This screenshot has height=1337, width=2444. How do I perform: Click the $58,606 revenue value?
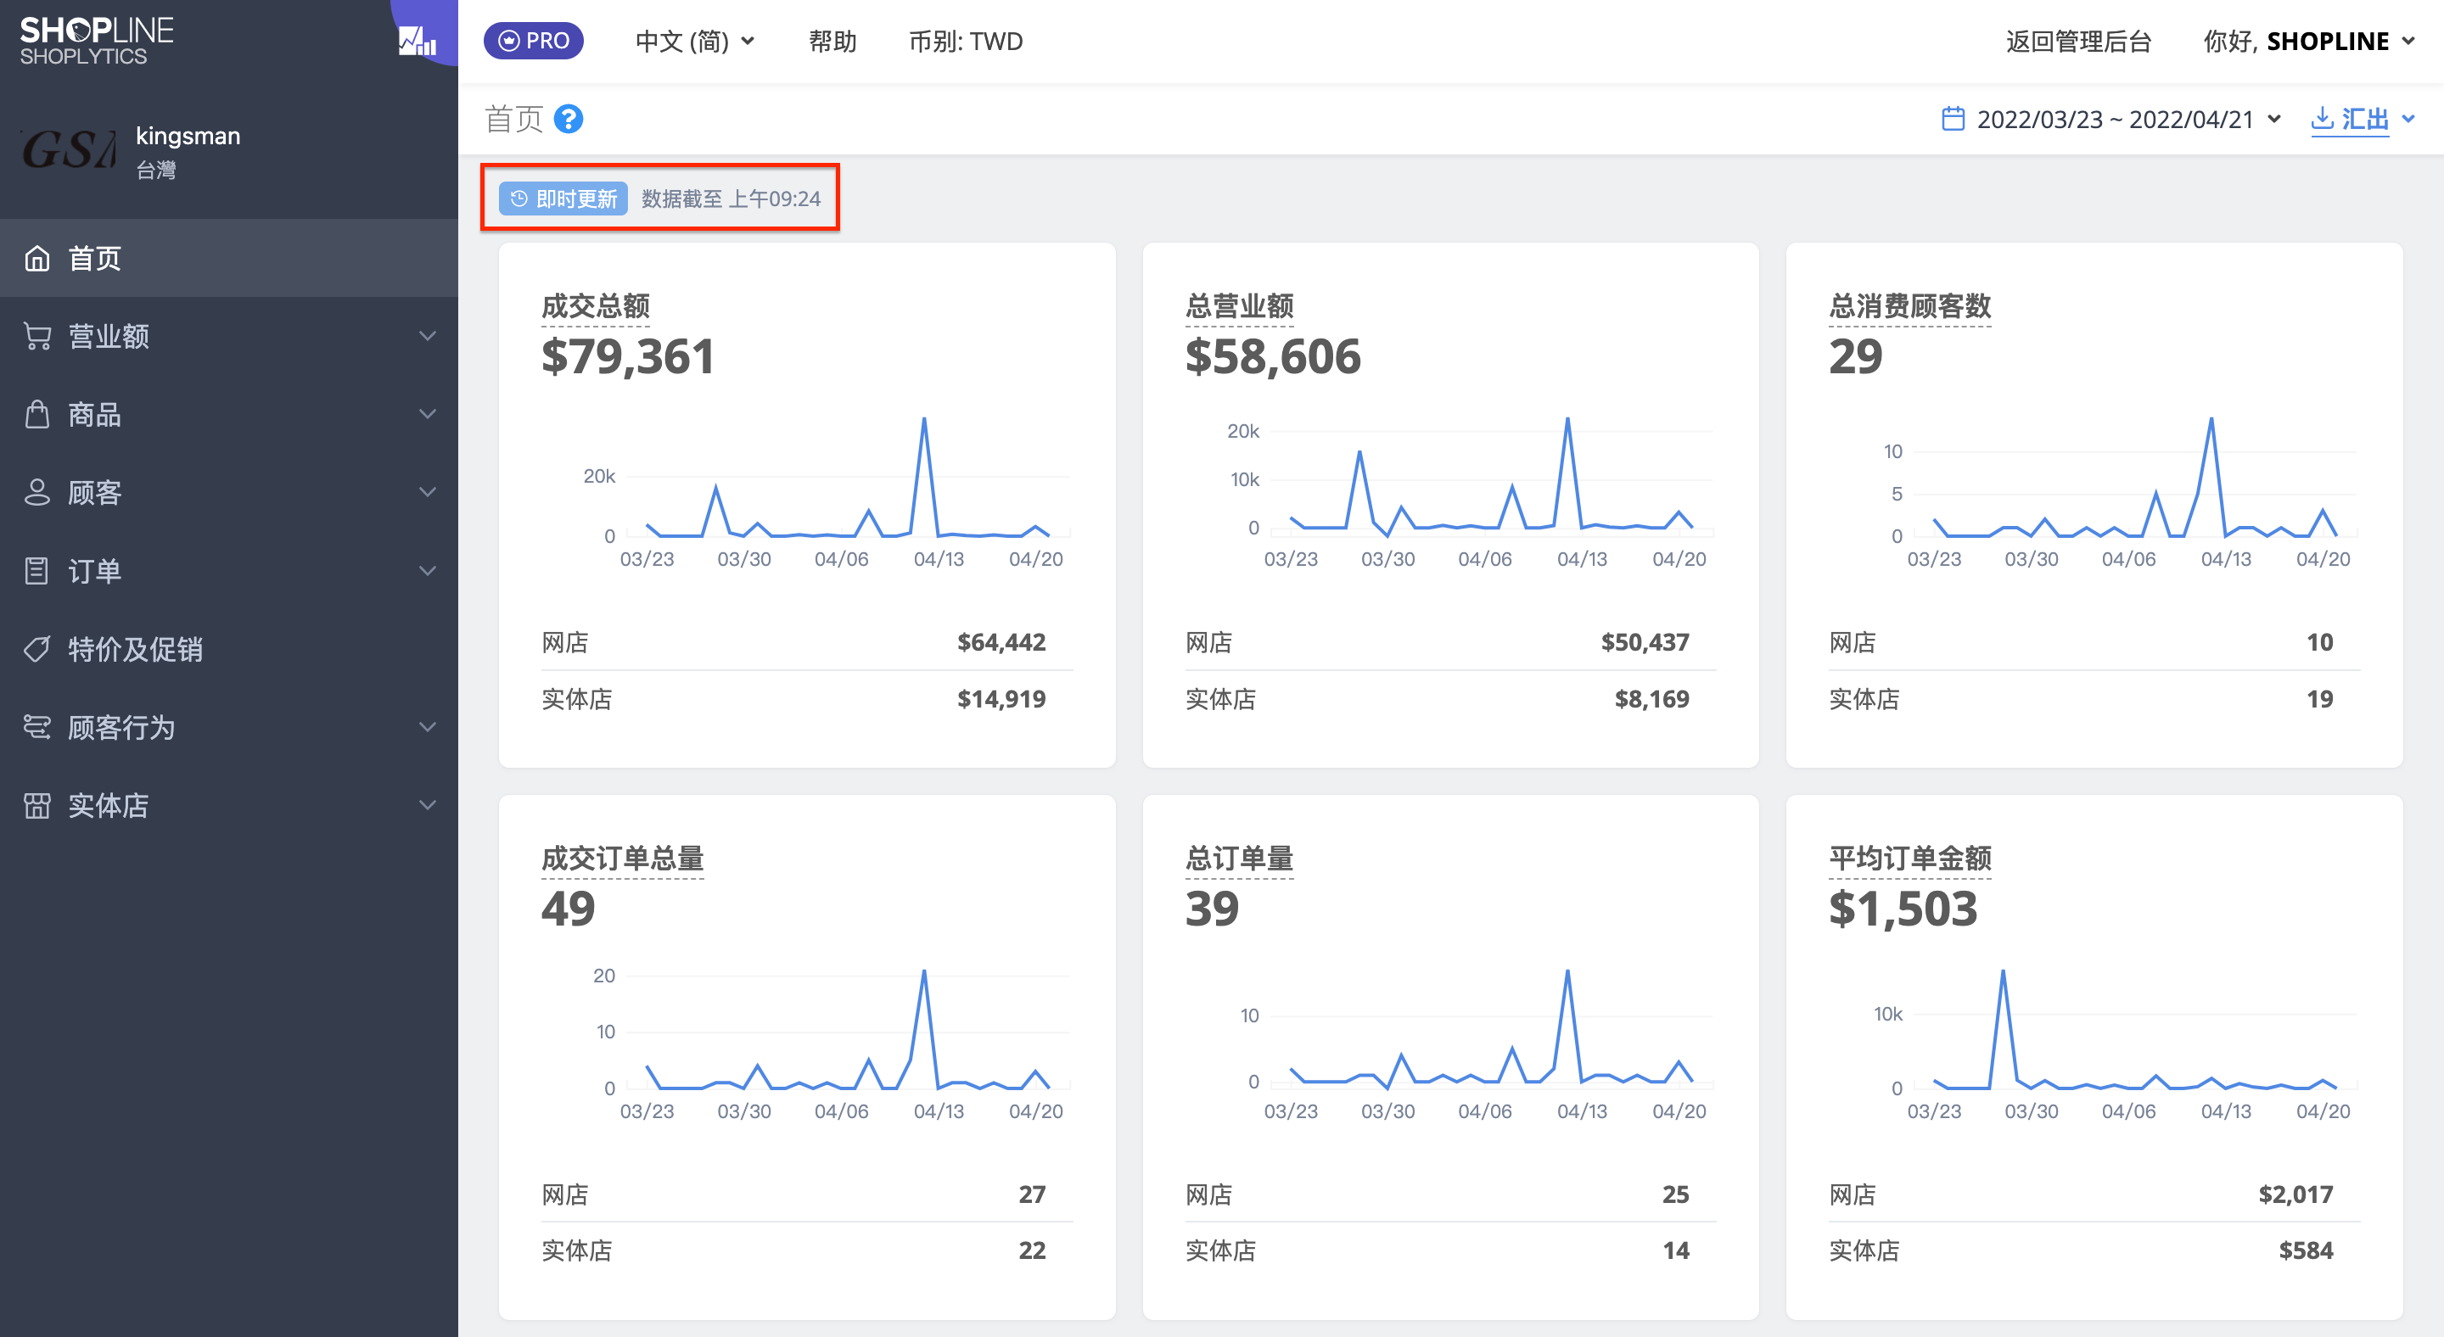[x=1272, y=357]
